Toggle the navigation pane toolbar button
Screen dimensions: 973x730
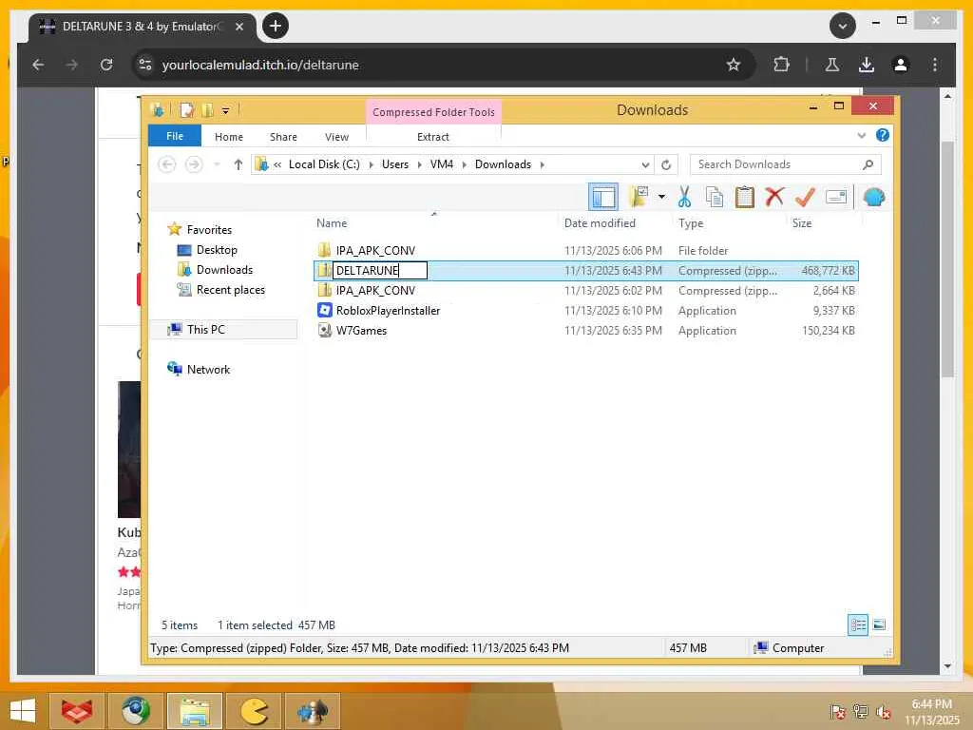(602, 198)
